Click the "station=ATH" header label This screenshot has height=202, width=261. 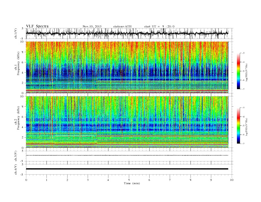click(x=122, y=26)
